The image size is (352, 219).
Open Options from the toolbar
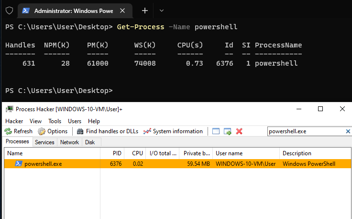coord(53,131)
